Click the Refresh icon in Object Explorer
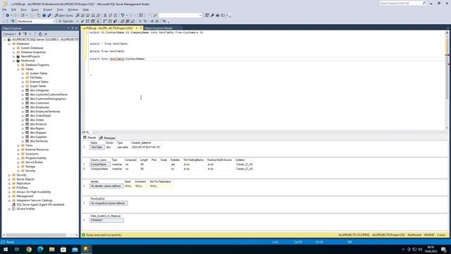The height and width of the screenshot is (254, 451). [40, 34]
